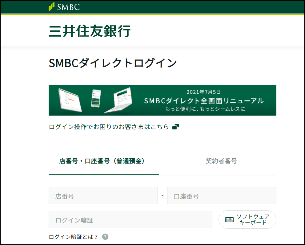
Task: Focus the 店番号 input field
Action: click(103, 196)
